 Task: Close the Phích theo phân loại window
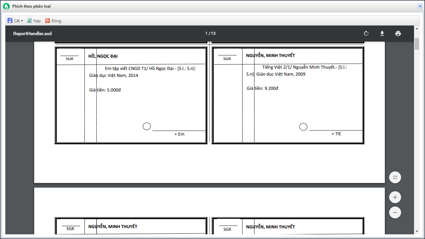tap(420, 6)
